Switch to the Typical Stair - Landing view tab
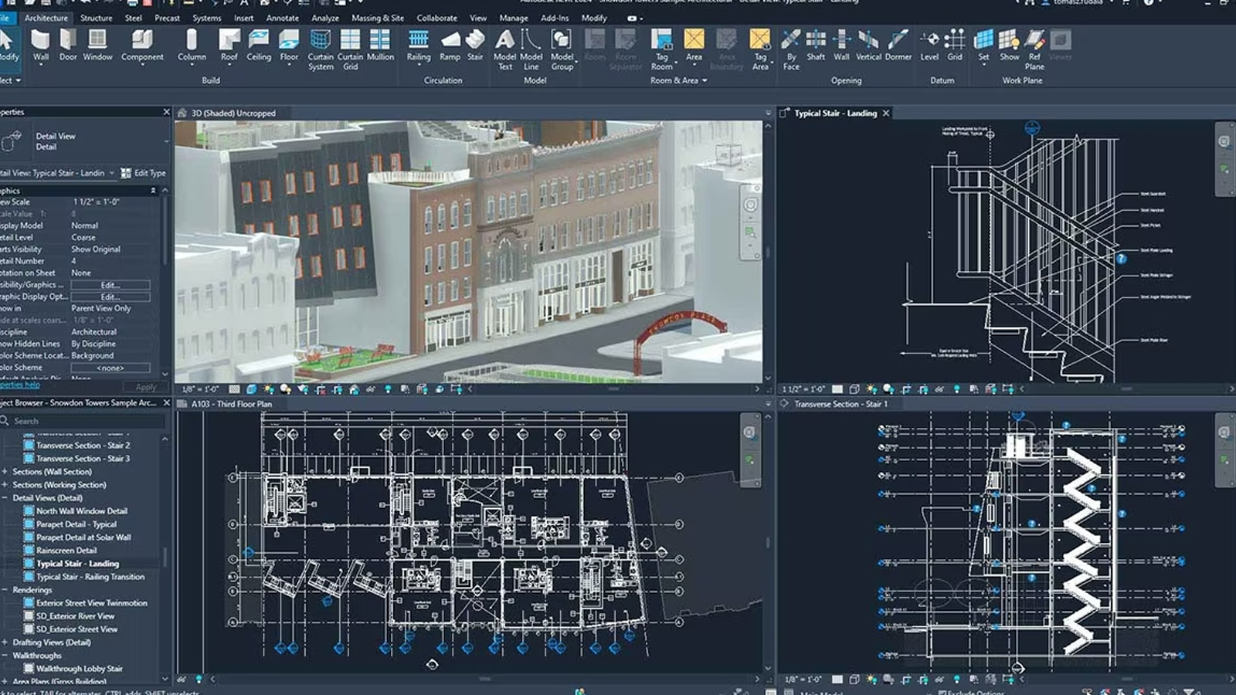This screenshot has height=695, width=1236. (x=835, y=113)
